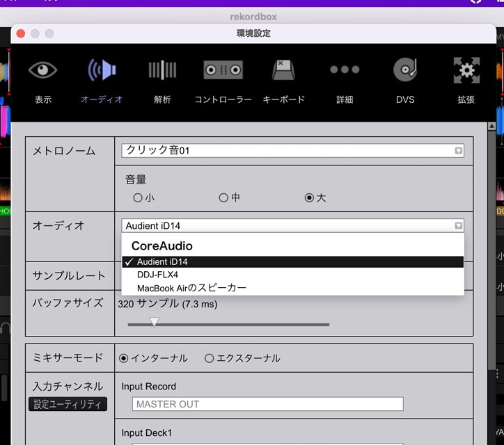
Task: Click the 設定ユーティリティ button
Action: [x=68, y=404]
